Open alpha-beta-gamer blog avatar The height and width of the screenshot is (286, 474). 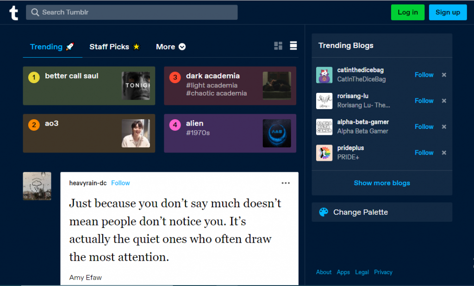324,127
